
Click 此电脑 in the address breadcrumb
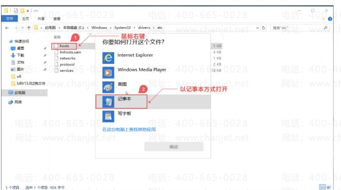[x=50, y=28]
